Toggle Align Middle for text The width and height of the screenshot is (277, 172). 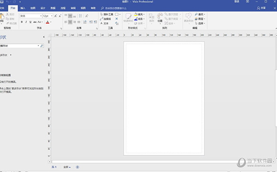pos(70,16)
